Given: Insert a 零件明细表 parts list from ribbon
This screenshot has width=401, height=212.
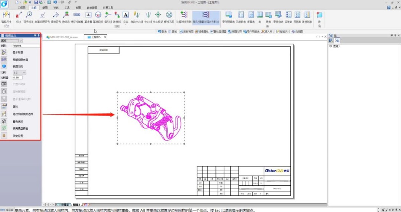Looking at the screenshot, I should click(x=228, y=16).
